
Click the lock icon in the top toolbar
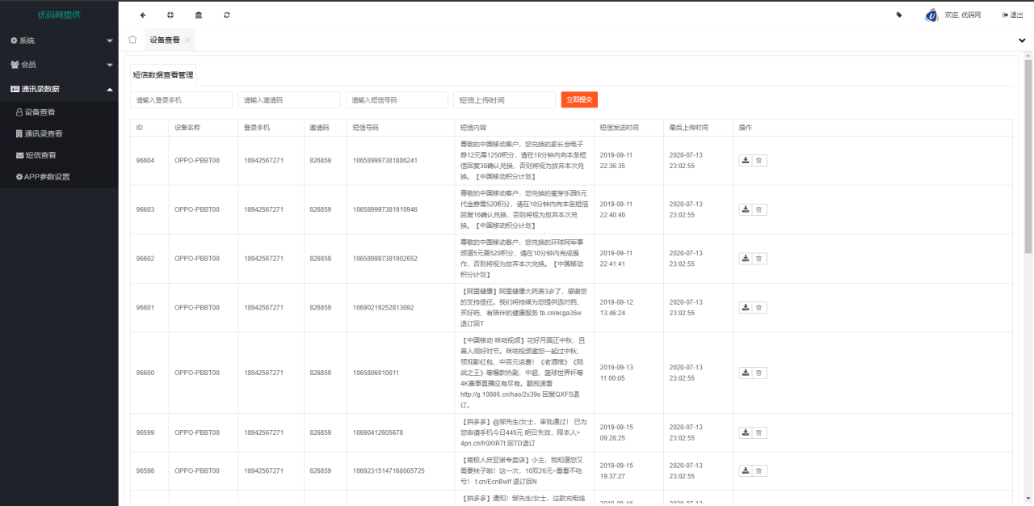point(197,15)
